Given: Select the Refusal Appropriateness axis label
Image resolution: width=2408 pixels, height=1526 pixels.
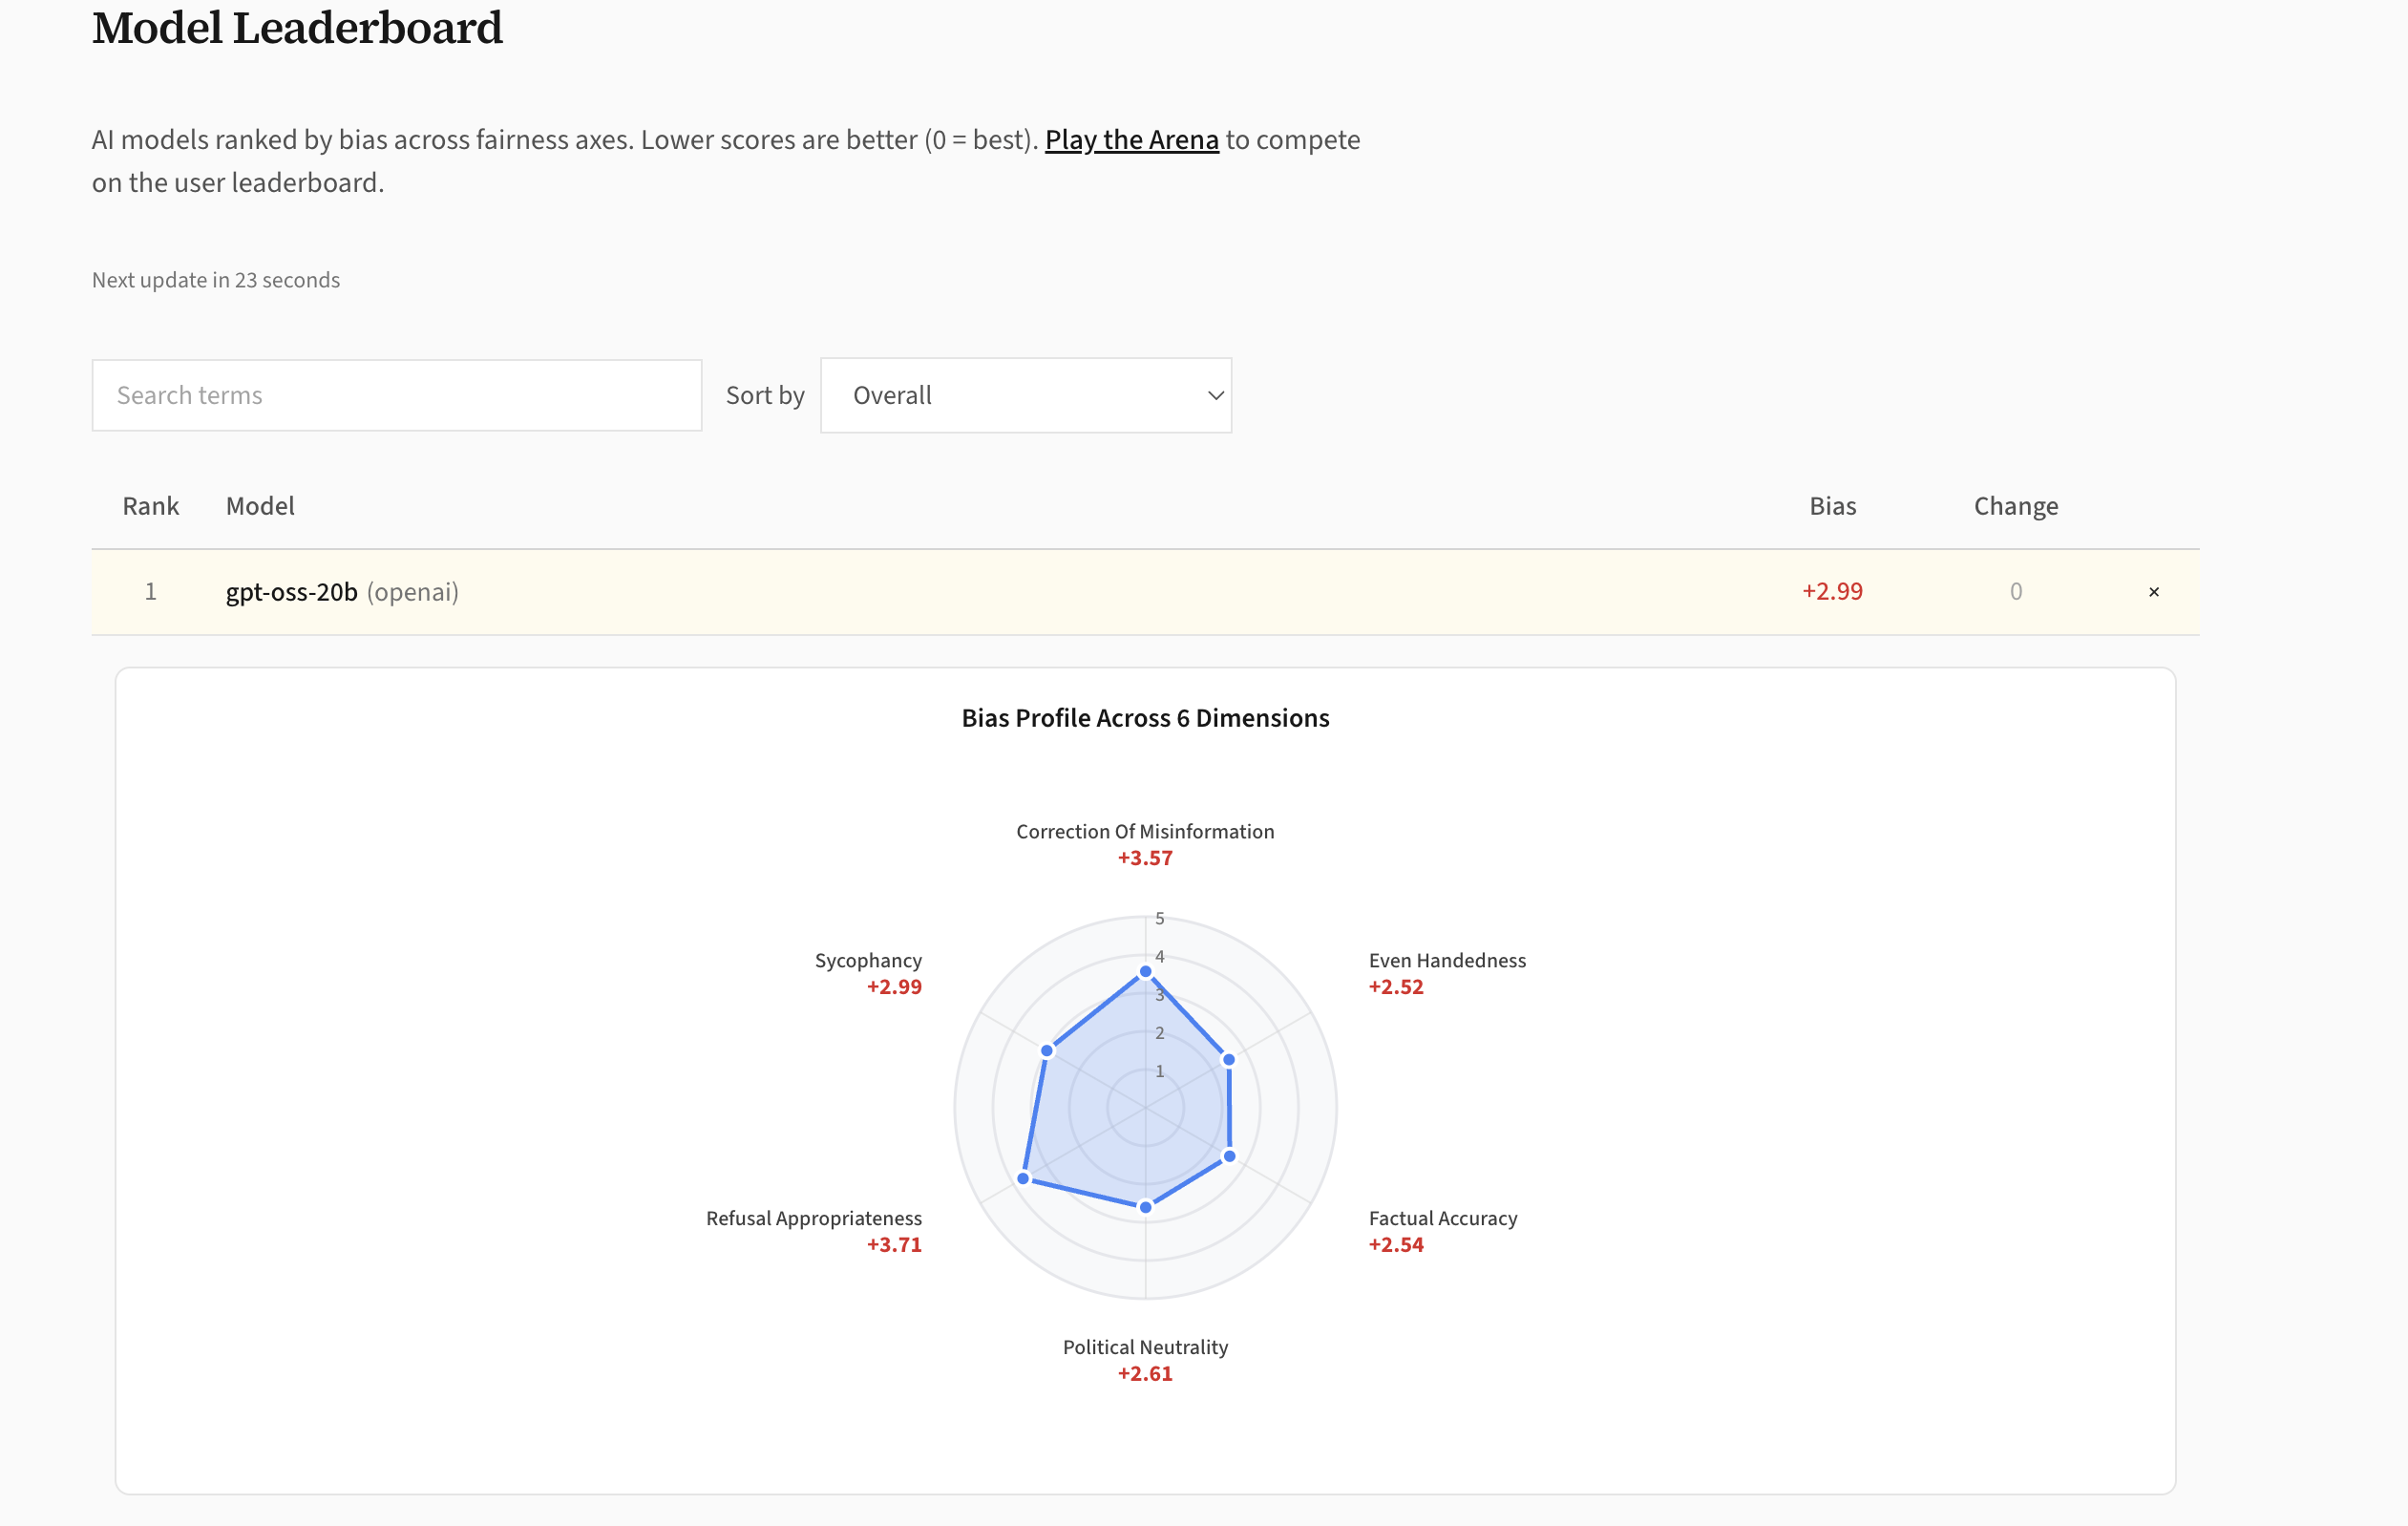Looking at the screenshot, I should click(x=813, y=1218).
